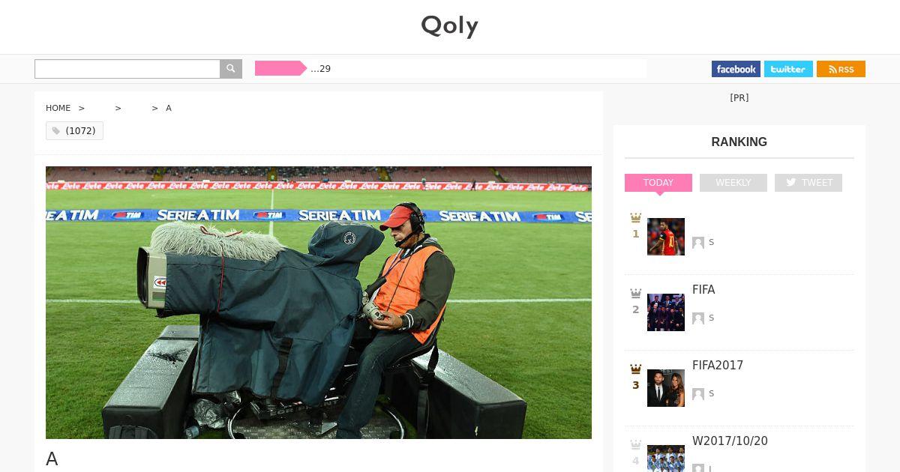Click the tag icon labeled (1072)
This screenshot has height=472, width=900.
[56, 131]
